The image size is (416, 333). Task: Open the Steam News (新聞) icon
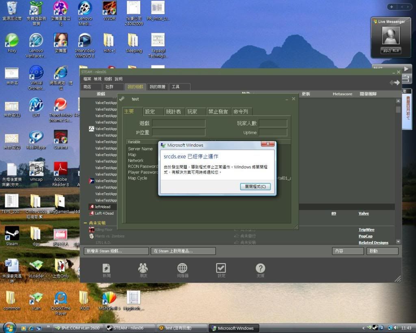coord(106,269)
